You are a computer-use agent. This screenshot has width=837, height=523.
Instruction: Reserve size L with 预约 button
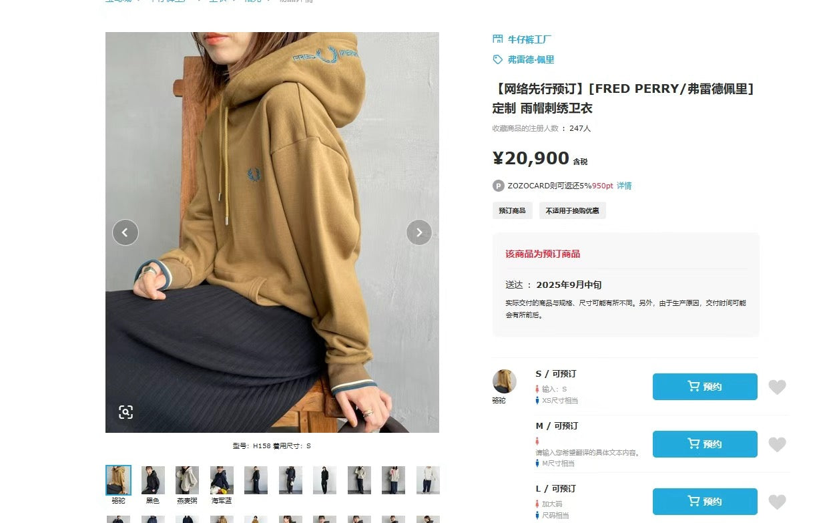pyautogui.click(x=705, y=502)
